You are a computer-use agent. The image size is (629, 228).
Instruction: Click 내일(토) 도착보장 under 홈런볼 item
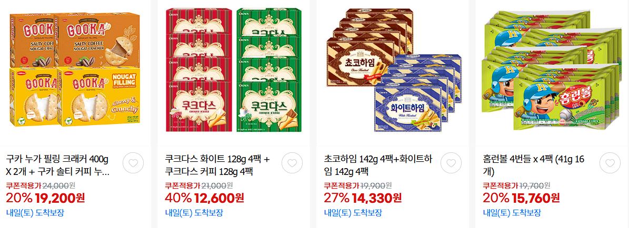512,213
